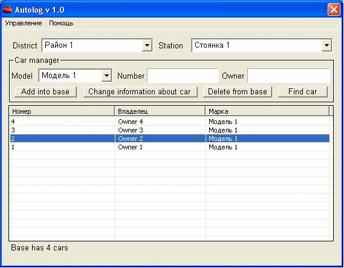The height and width of the screenshot is (268, 344).
Task: Expand the Model dropdown arrow
Action: [x=106, y=76]
